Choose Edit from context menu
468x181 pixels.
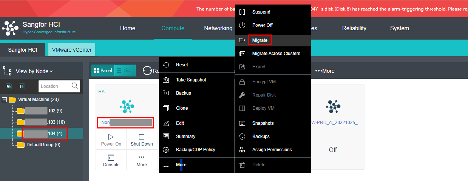click(197, 123)
